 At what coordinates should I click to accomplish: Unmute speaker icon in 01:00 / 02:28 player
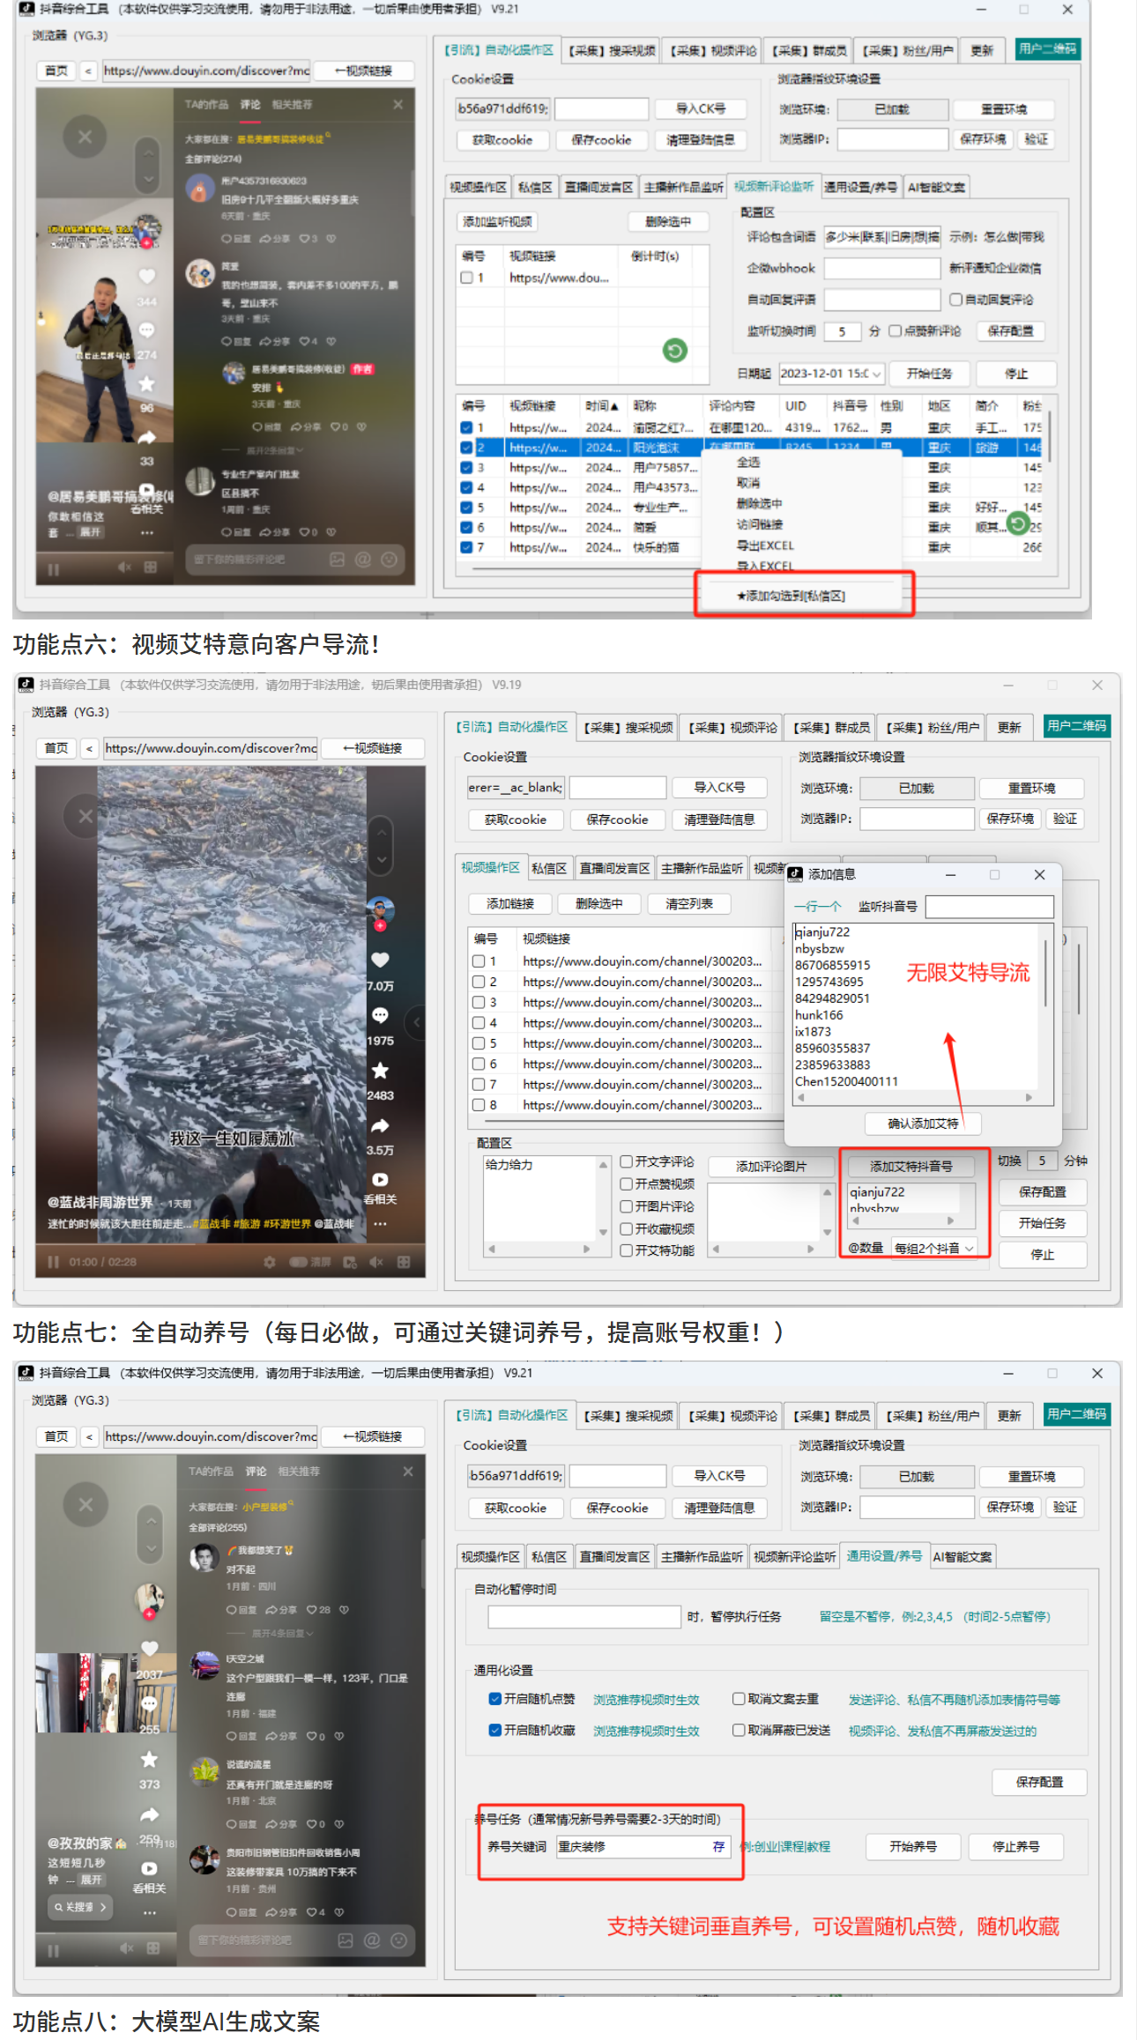coord(376,1262)
